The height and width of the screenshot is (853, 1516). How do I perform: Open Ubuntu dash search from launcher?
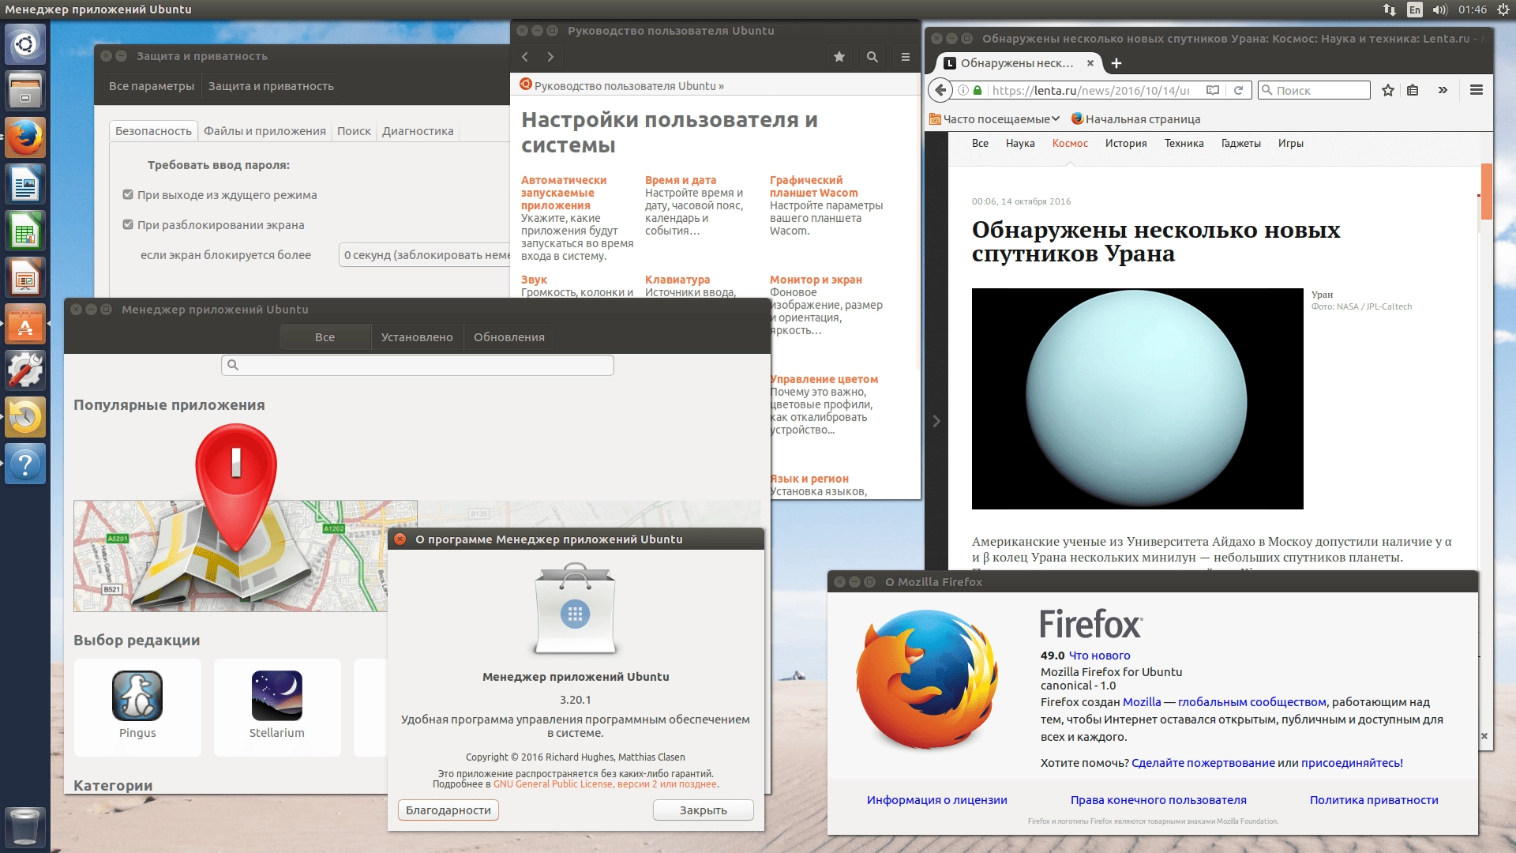click(25, 43)
